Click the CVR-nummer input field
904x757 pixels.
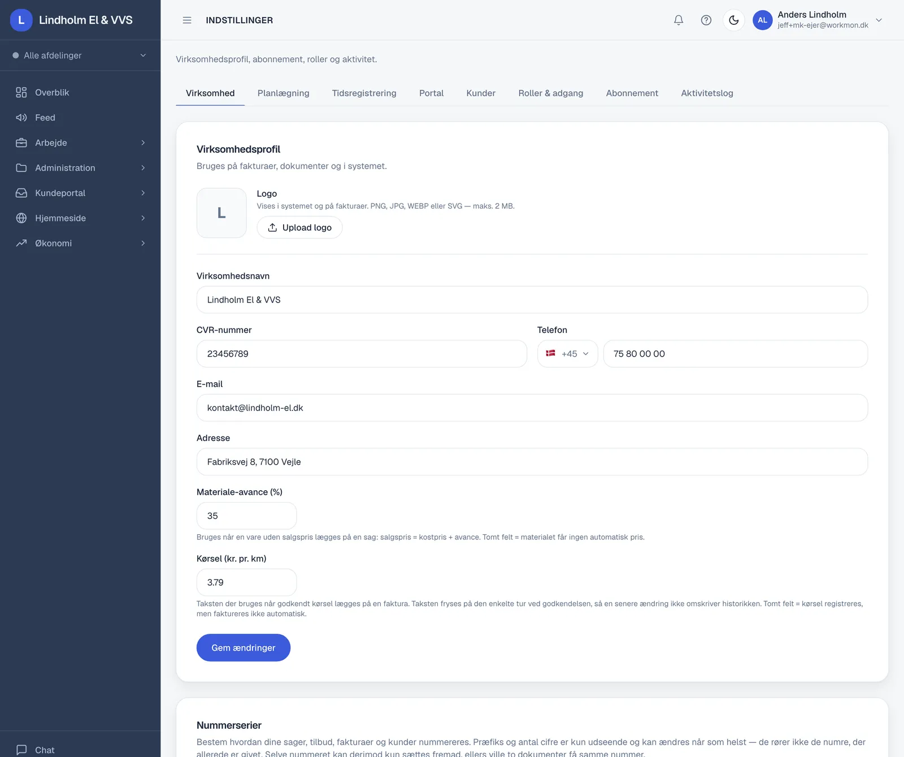(362, 354)
